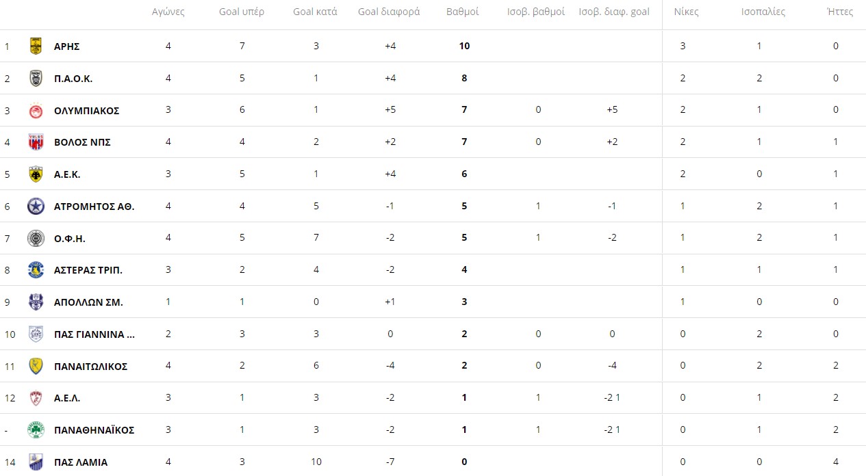
Task: Click the Π.Α.Ο.Κ. team logo
Action: (36, 79)
